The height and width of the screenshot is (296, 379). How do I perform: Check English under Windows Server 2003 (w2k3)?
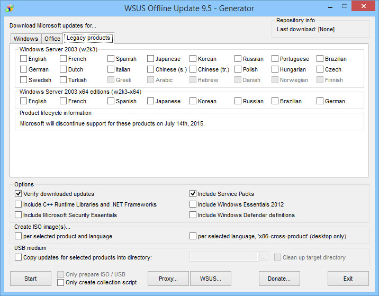23,59
